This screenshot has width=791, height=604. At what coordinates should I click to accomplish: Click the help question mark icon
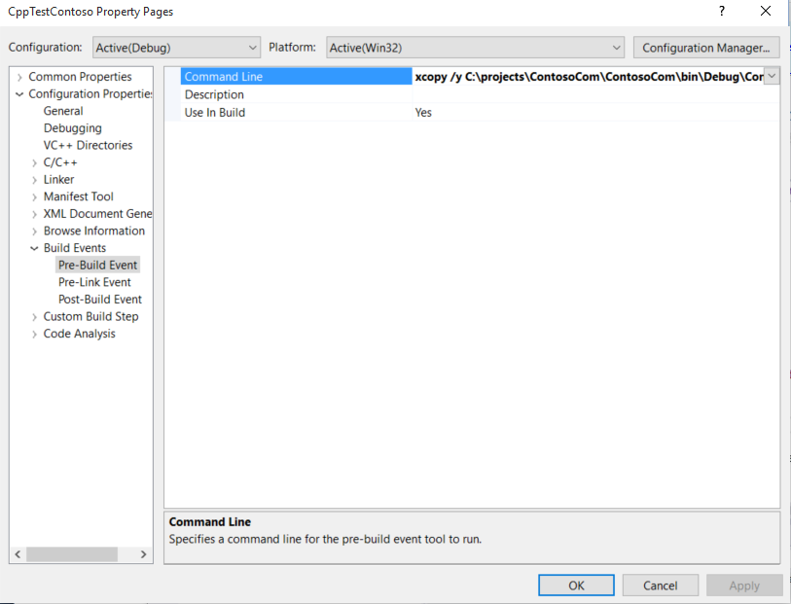[722, 12]
